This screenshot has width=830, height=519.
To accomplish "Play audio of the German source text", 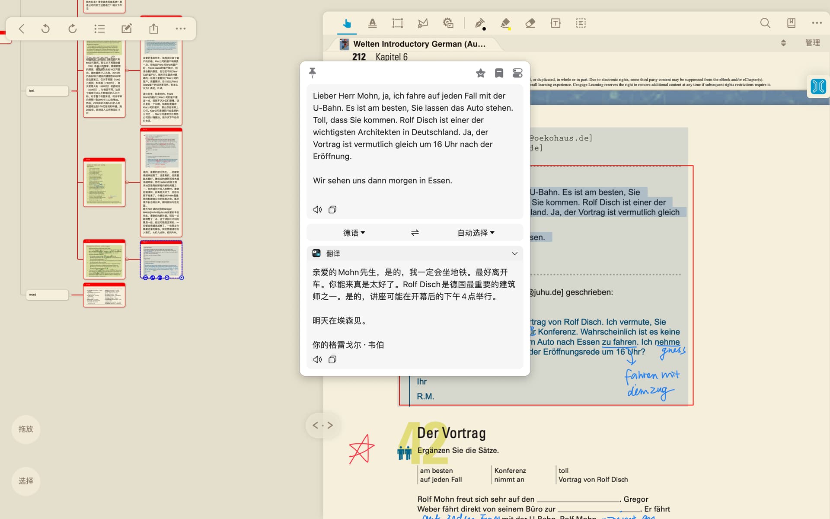I will click(x=317, y=210).
